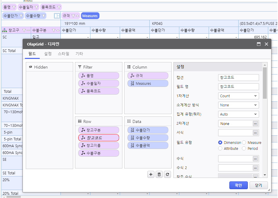Viewport: 278px width, 198px height.
Task: Select 창고이름 field in Row area
Action: coord(99,145)
